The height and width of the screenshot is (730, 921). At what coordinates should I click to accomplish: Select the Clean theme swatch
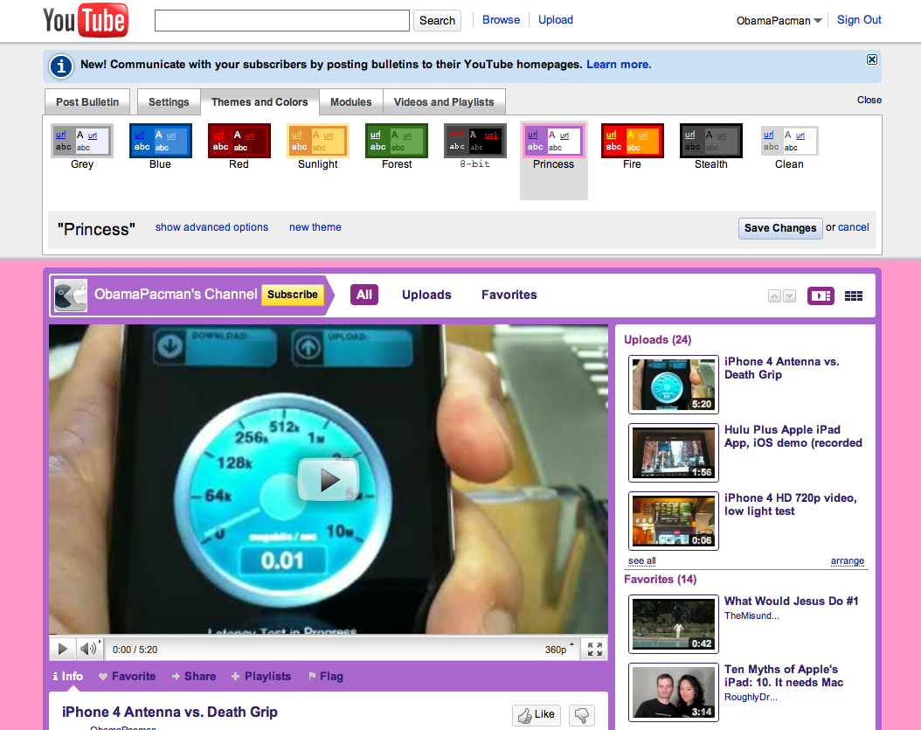pyautogui.click(x=789, y=141)
